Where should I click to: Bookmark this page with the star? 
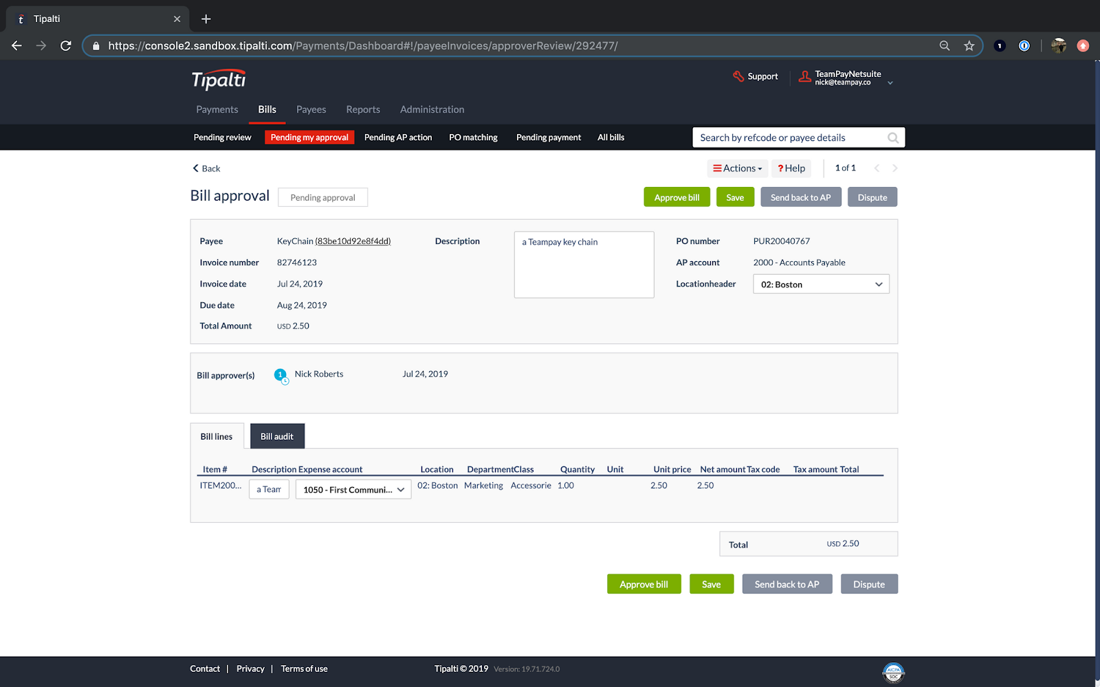pos(969,46)
